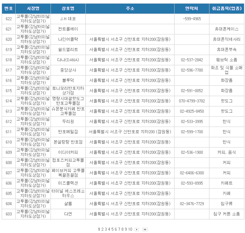This screenshot has width=245, height=233.
Task: Click the 연락처 column header
Action: [x=192, y=8]
